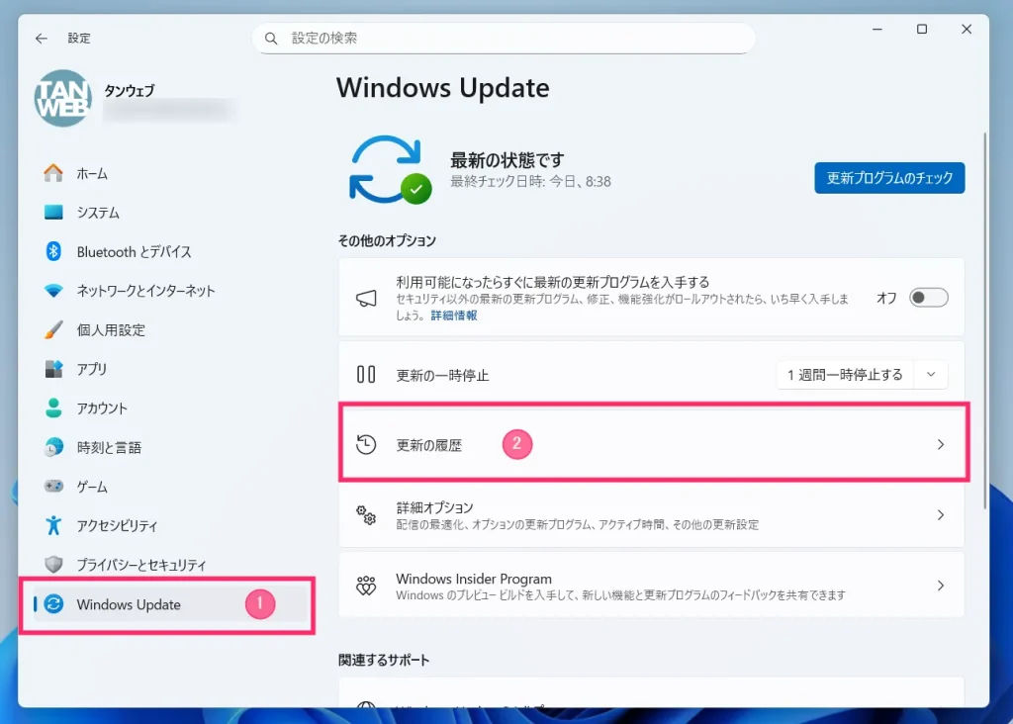Click the System monitor icon
Viewport: 1013px width, 724px height.
53,212
